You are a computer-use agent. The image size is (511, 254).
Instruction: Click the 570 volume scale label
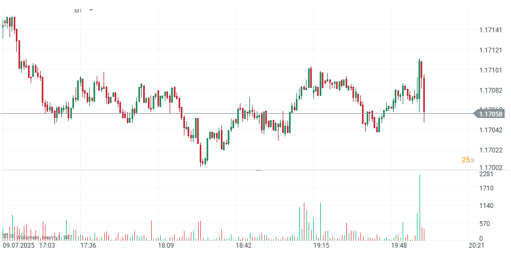(486, 224)
